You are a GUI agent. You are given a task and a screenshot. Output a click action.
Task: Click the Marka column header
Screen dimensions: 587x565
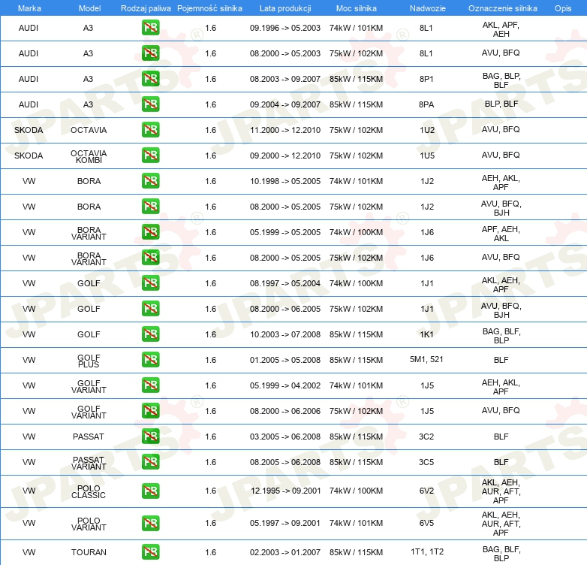click(x=29, y=8)
